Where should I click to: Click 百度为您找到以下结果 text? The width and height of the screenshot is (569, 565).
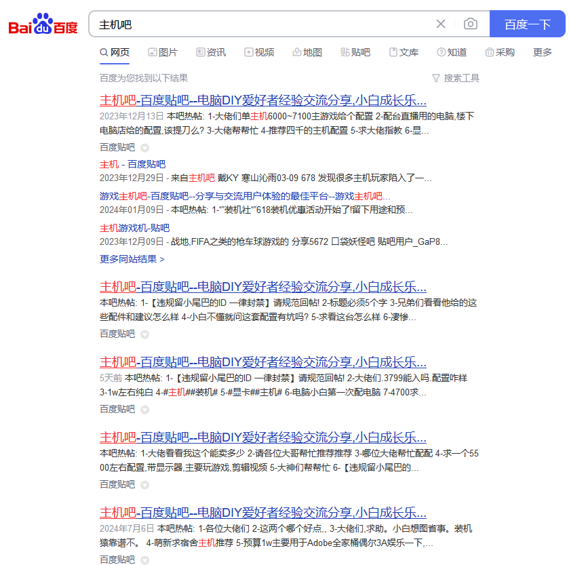click(144, 78)
